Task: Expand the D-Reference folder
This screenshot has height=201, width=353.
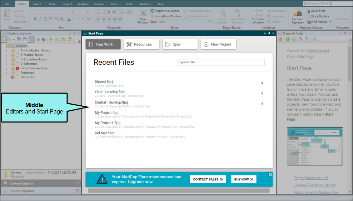Action: tap(6, 64)
